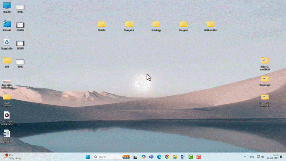Open Microsoft Edge from the taskbar

coord(159,157)
